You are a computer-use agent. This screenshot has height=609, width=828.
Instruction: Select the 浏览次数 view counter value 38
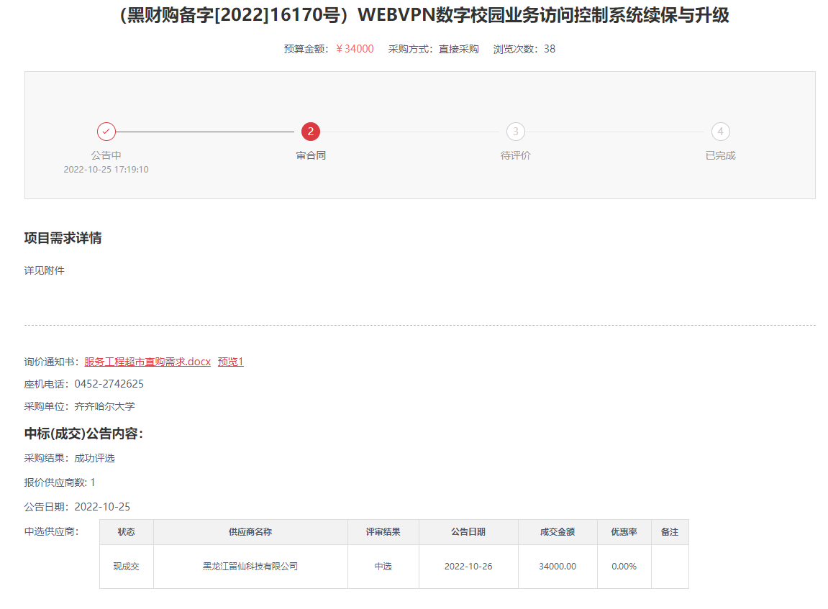[x=548, y=50]
